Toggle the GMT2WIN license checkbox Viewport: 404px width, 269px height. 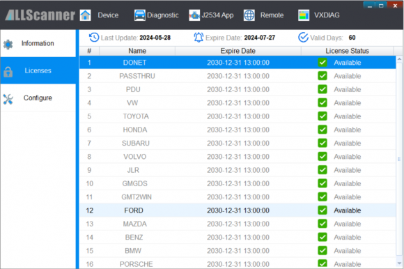pyautogui.click(x=323, y=197)
